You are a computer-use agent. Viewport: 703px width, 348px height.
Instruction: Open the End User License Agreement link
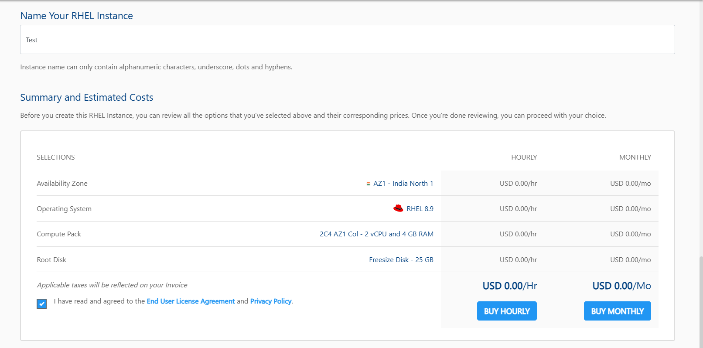[x=191, y=301]
